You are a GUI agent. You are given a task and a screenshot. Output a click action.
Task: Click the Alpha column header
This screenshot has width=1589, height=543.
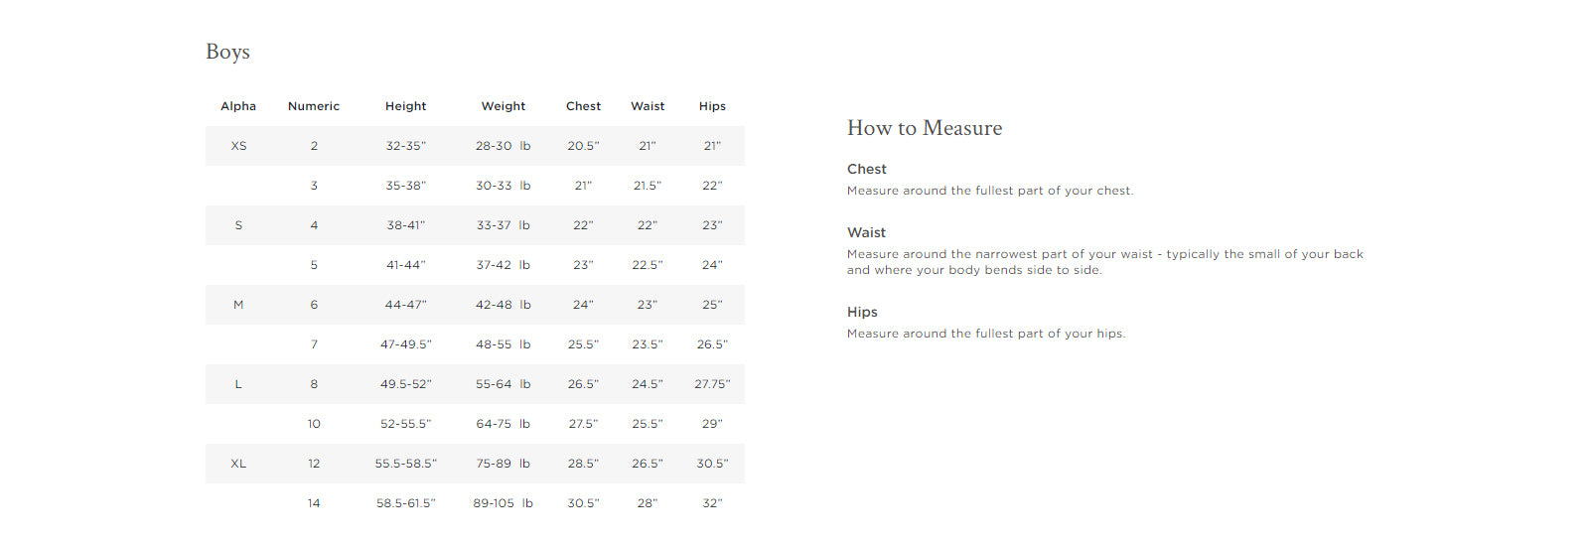(x=238, y=106)
